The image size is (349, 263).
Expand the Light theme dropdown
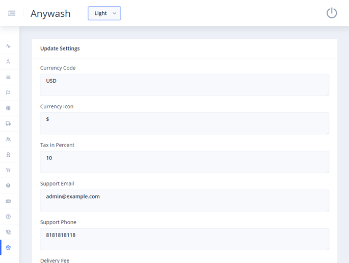pos(104,13)
